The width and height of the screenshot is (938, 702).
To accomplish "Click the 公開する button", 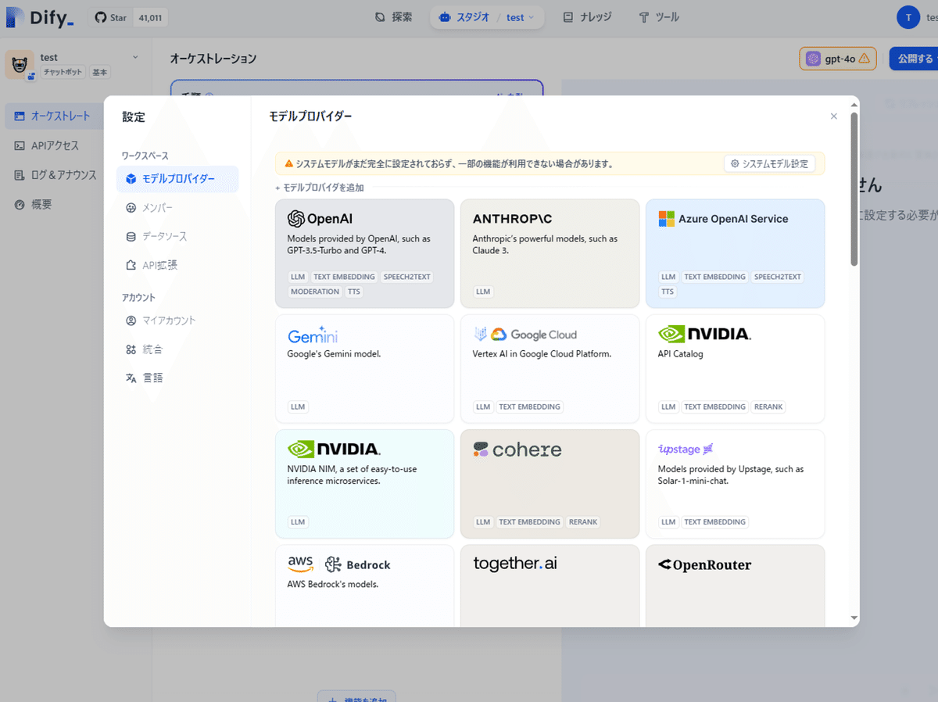I will coord(913,58).
